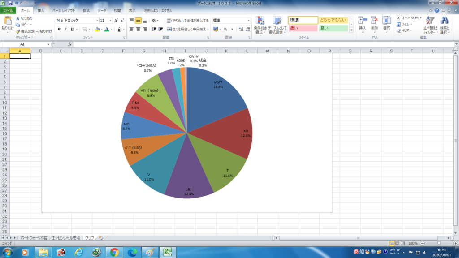Apply comma style number format
Image resolution: width=459 pixels, height=258 pixels.
232,29
